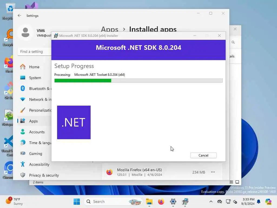Open File Explorer from the taskbar
Screen dimensions: 277x208
[149, 201]
